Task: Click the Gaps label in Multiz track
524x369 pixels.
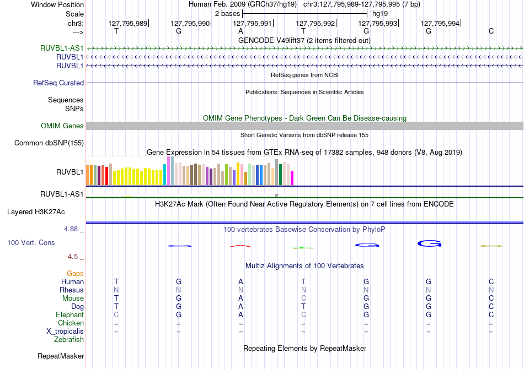Action: click(75, 273)
